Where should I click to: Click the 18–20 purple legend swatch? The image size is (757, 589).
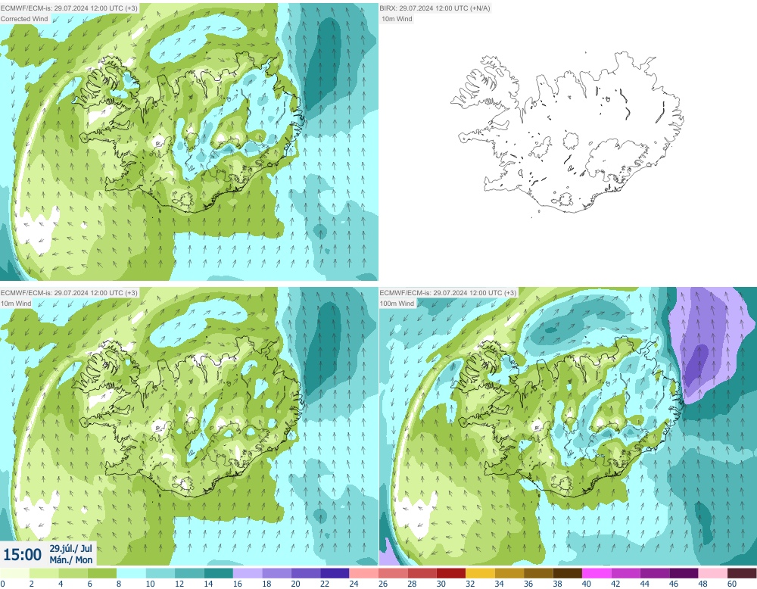click(276, 573)
